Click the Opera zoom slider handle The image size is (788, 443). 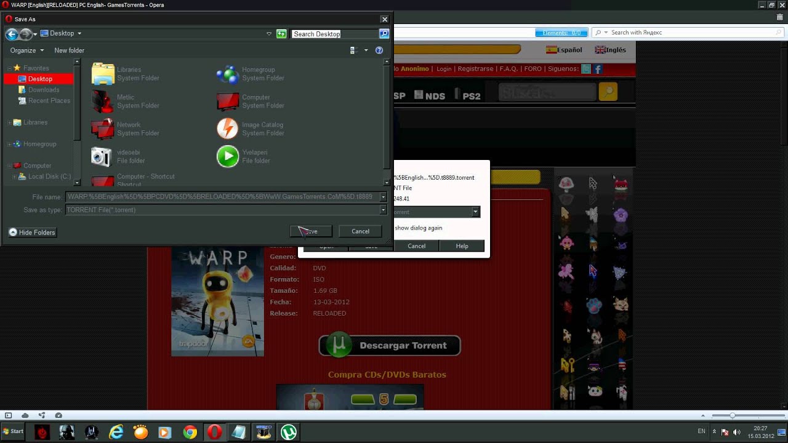coord(732,415)
